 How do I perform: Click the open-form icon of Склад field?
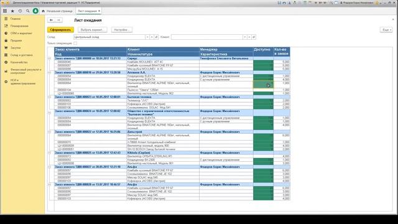(x=156, y=37)
